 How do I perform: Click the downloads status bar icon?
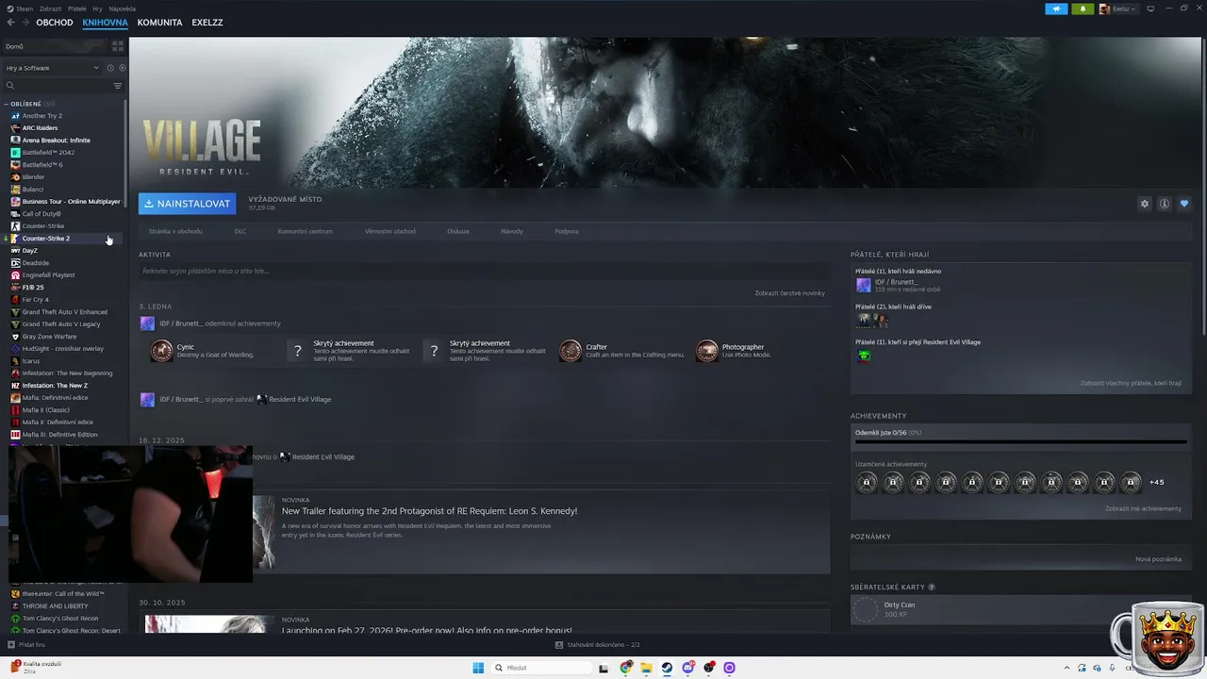pyautogui.click(x=559, y=645)
